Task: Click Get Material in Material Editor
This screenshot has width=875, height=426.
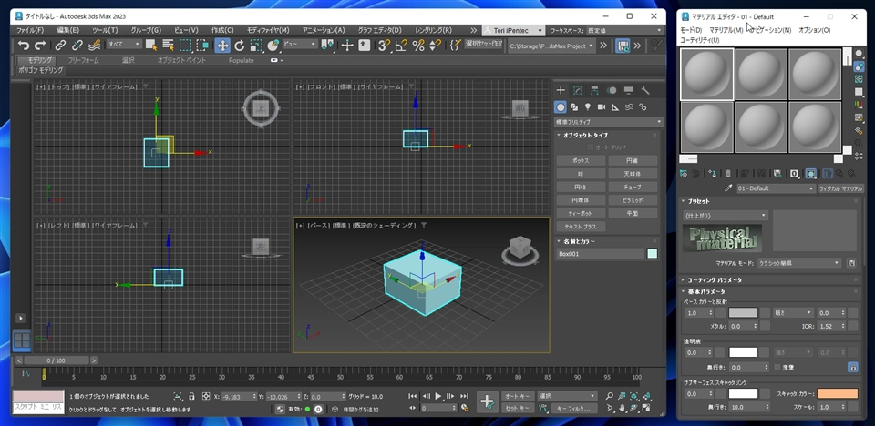Action: click(684, 174)
